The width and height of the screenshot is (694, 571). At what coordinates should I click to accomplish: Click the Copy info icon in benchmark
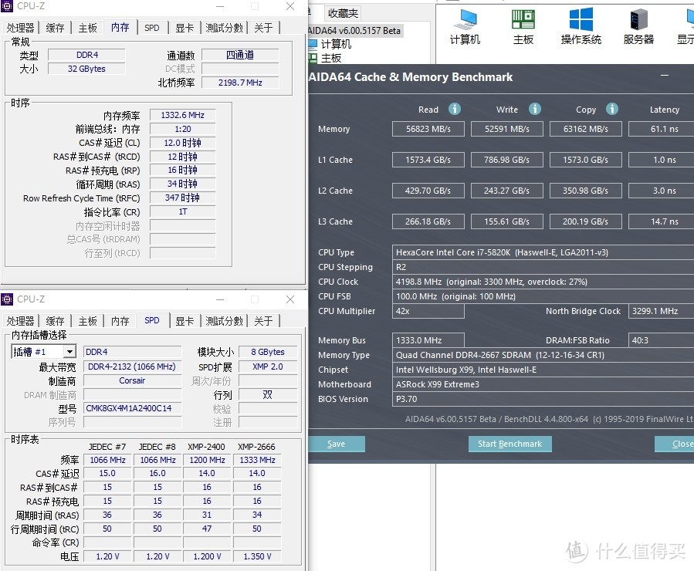(x=612, y=109)
